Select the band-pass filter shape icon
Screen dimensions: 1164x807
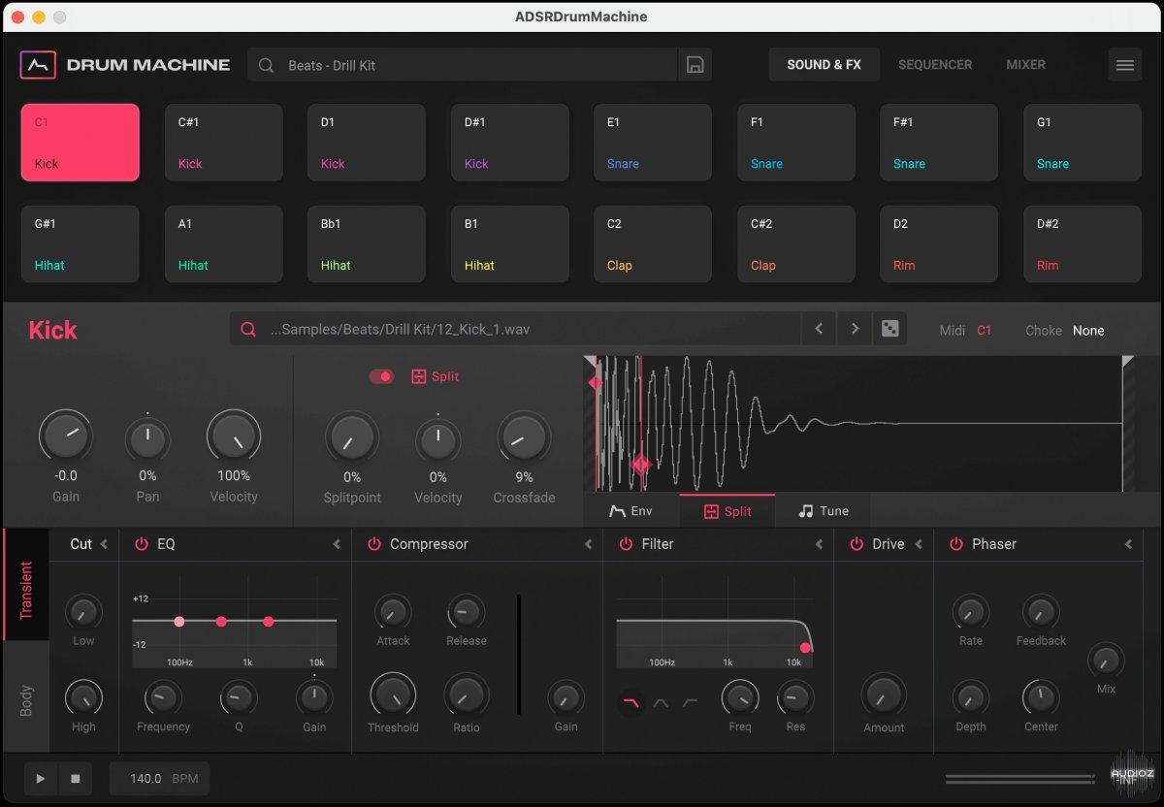click(x=661, y=702)
